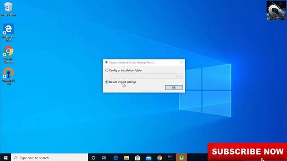Open the Recycle Bin desktop icon
Viewport: 287px width, 161px height.
[8, 9]
